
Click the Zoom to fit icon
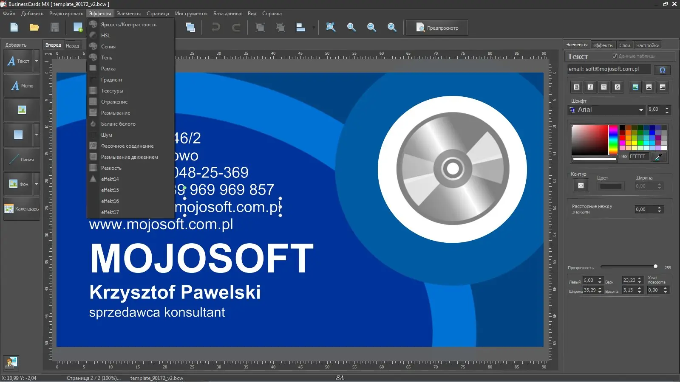click(x=331, y=28)
